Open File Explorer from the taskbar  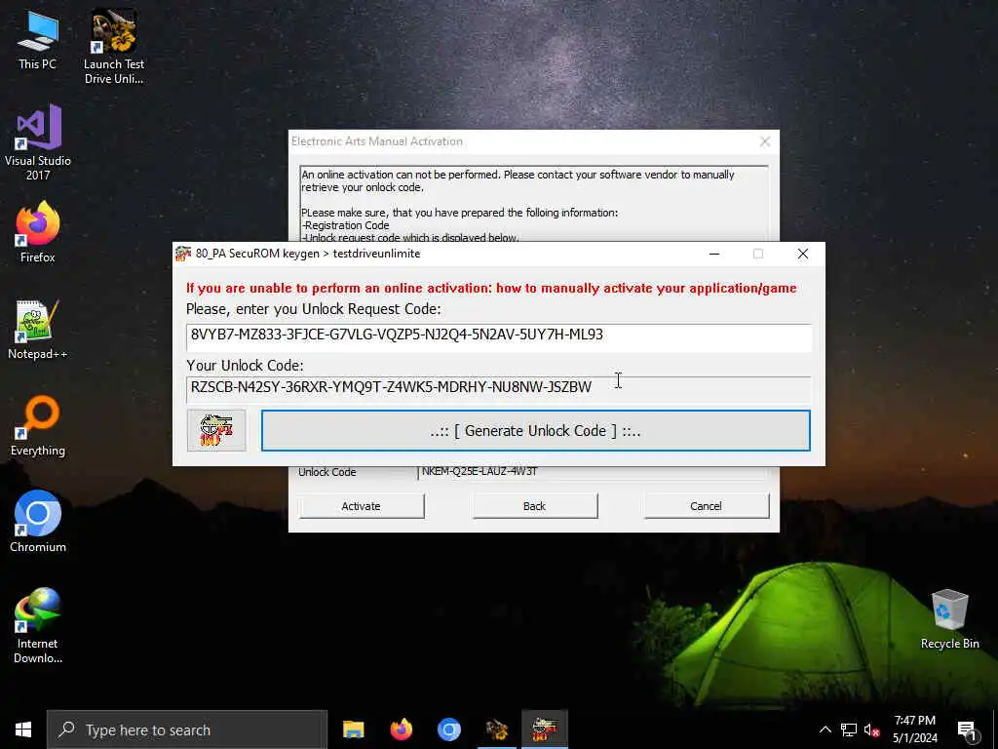tap(353, 729)
